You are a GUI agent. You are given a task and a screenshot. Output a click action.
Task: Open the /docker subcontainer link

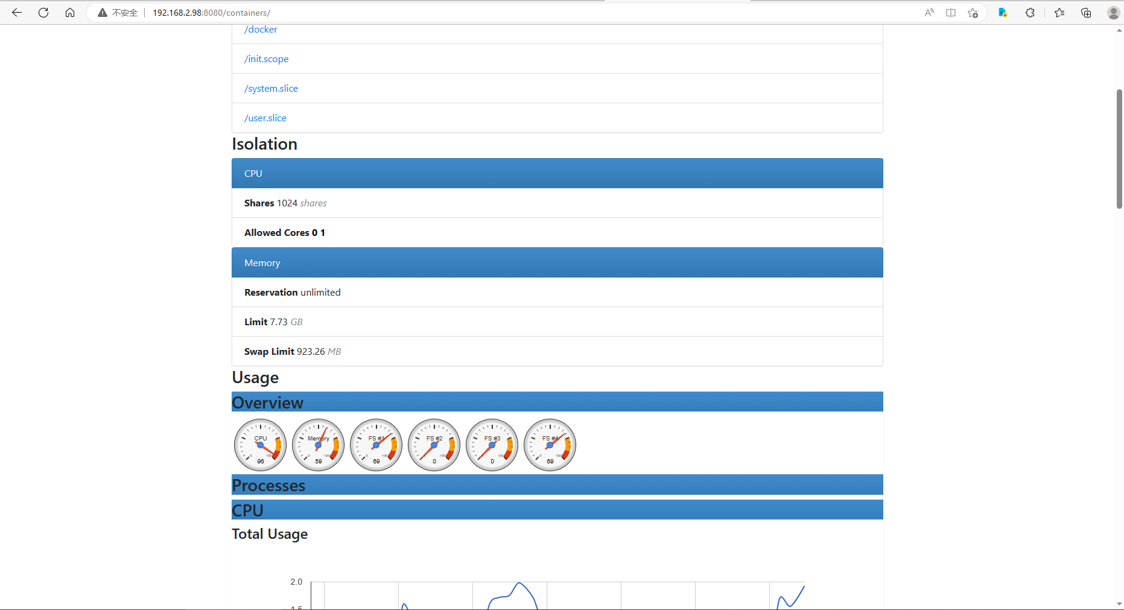[x=261, y=29]
